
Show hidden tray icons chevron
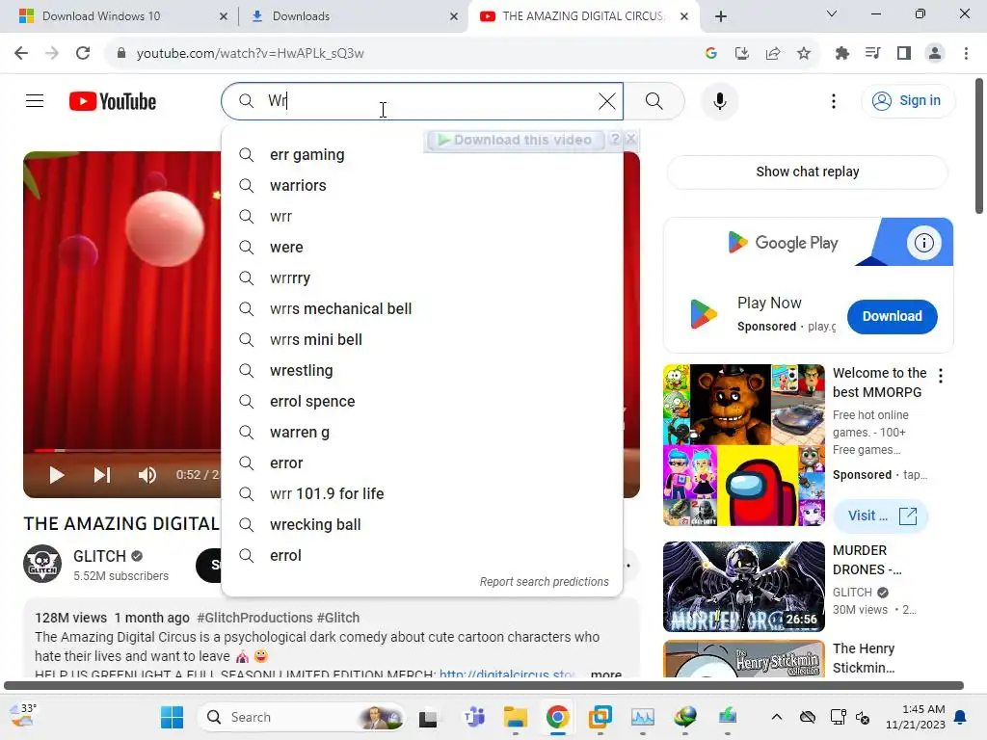tap(777, 717)
